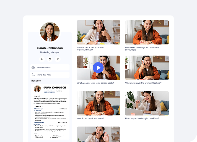Open the work in a team video thumbnail
This screenshot has height=142, width=197.
(98, 103)
